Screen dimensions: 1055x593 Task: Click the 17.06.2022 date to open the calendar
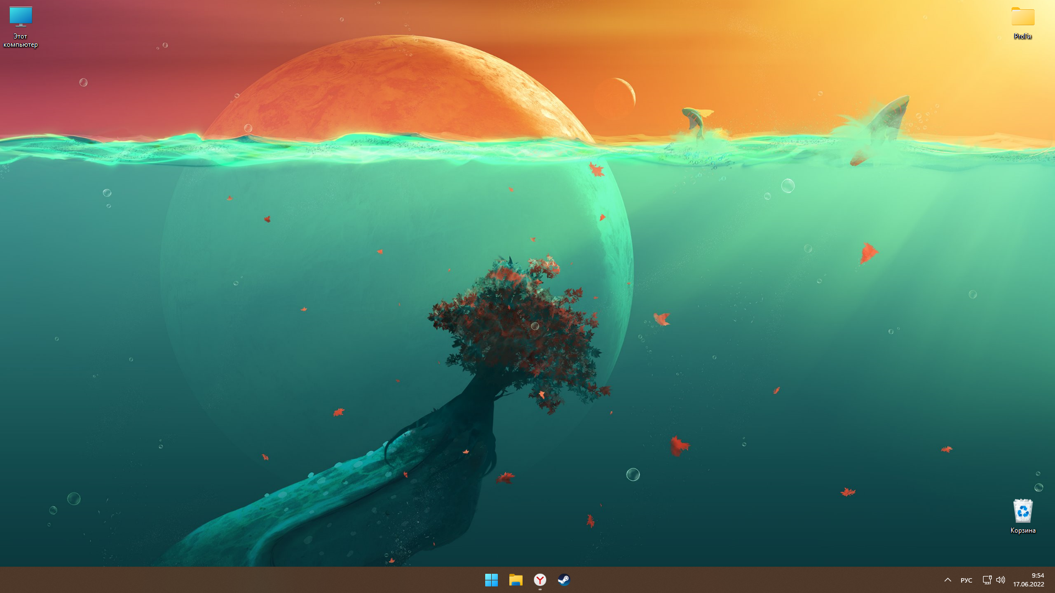[x=1029, y=584]
